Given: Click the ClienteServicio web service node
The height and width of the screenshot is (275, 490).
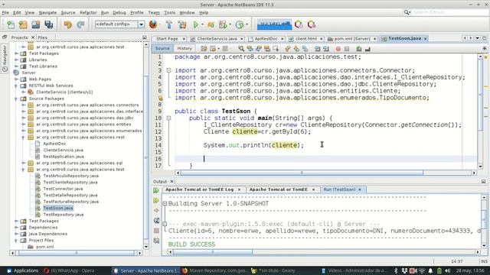Looking at the screenshot, I should [x=64, y=92].
